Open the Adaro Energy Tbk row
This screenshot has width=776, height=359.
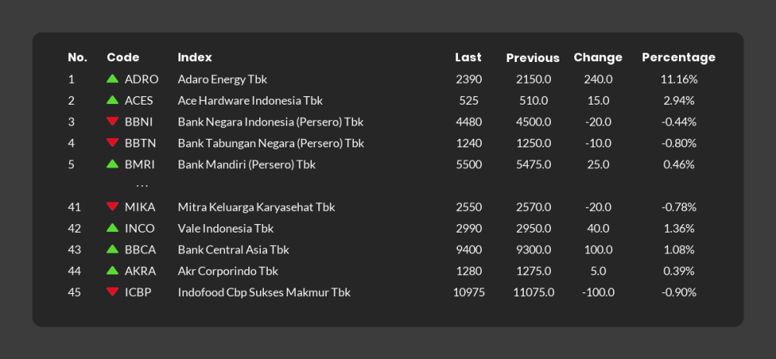pos(222,79)
